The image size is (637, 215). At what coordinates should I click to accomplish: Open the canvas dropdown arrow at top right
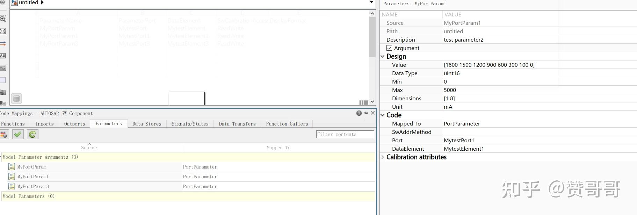coord(371,2)
